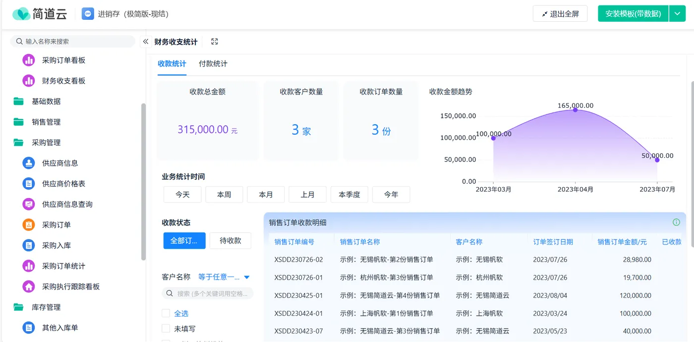
Task: Click the 进销存 app icon in header
Action: 88,14
